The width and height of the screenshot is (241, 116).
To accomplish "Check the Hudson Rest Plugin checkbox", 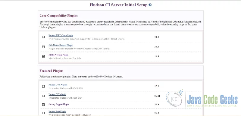I will (43, 113).
